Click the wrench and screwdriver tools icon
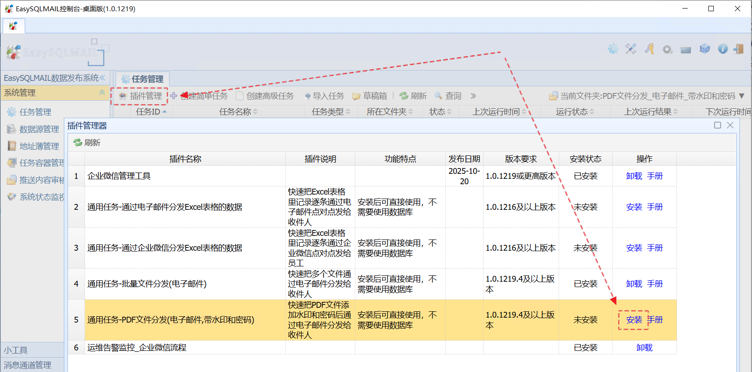The height and width of the screenshot is (372, 752). pos(631,49)
